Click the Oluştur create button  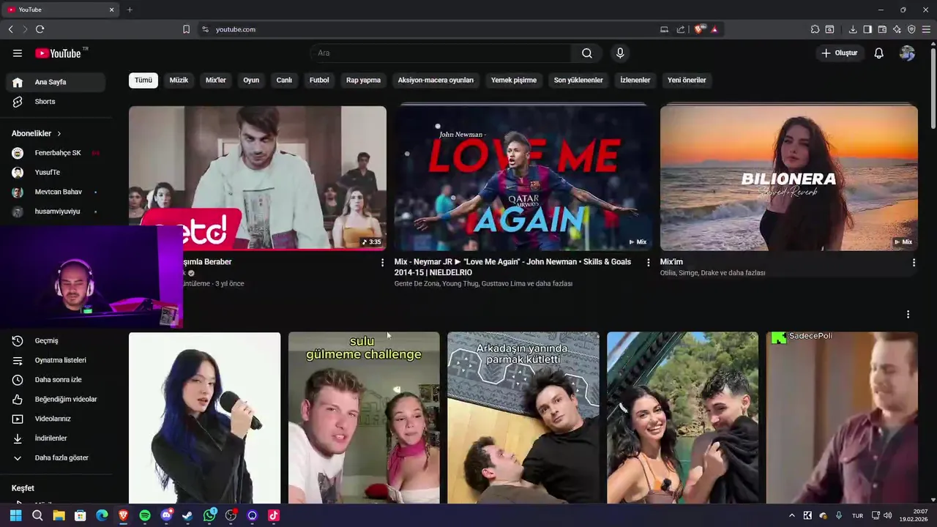pos(839,53)
